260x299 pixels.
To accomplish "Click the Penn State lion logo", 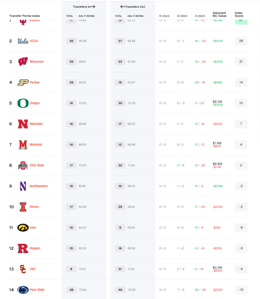I will pyautogui.click(x=23, y=290).
